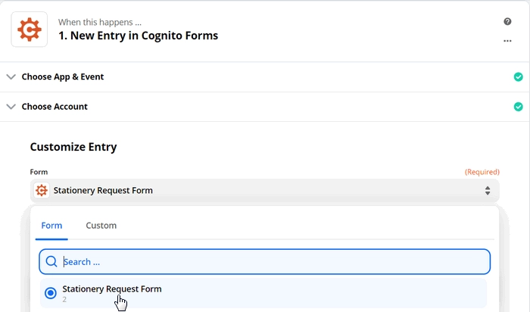Click the Cognito Forms gear logo icon

pos(30,30)
